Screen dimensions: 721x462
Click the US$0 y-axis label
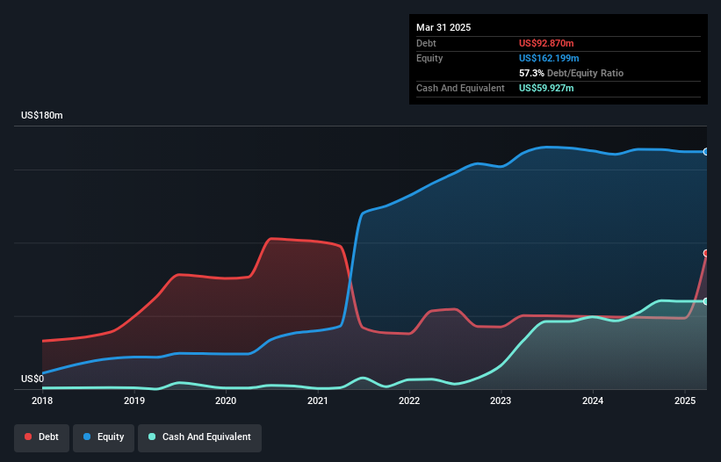point(32,379)
